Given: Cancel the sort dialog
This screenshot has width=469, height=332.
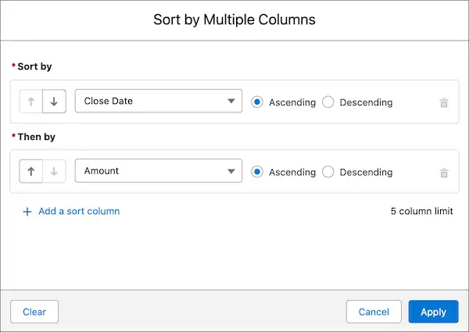Looking at the screenshot, I should click(x=374, y=312).
